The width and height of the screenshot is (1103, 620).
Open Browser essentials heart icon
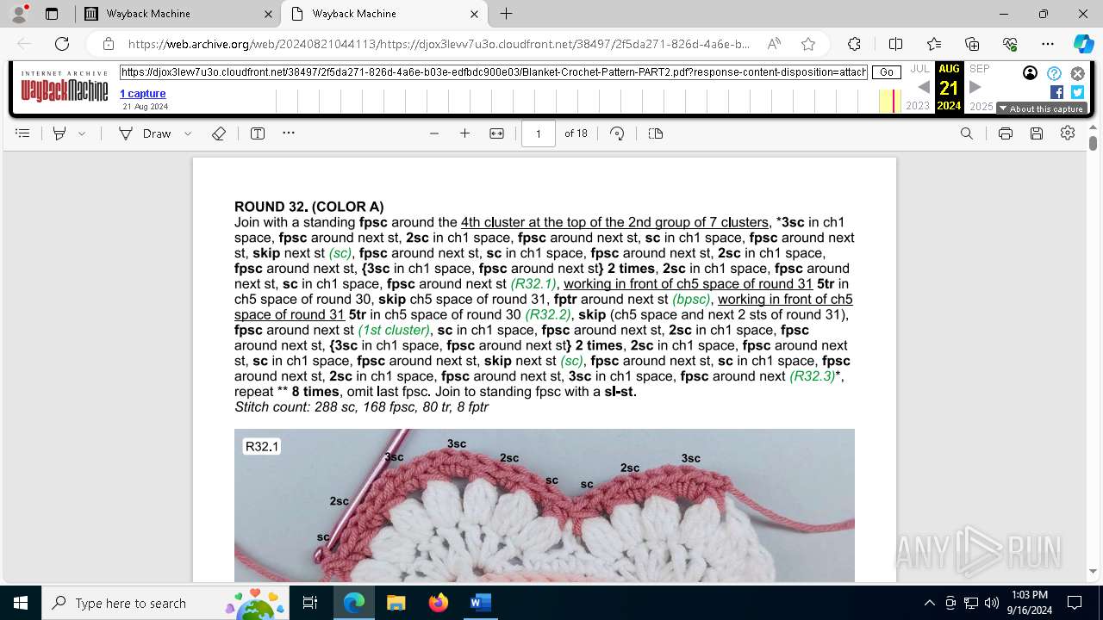1010,44
